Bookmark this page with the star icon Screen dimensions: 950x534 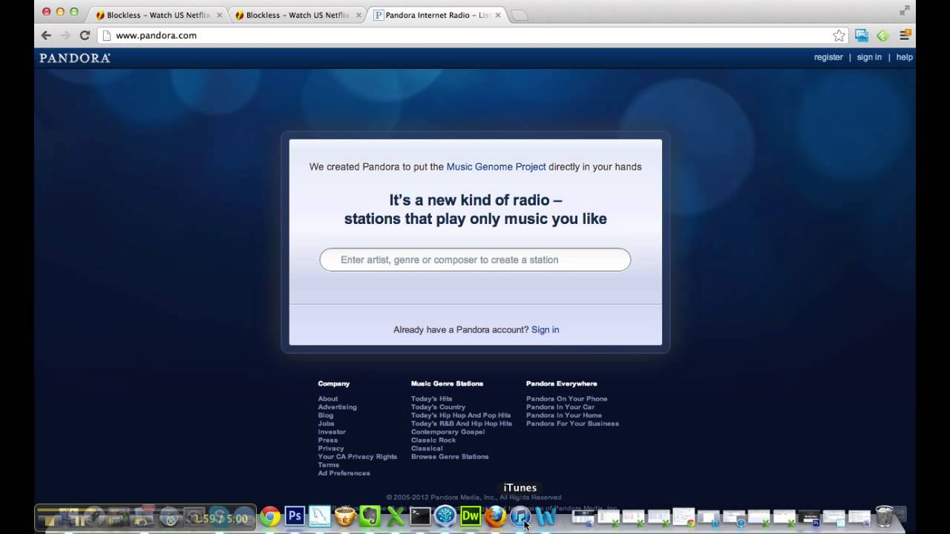[839, 36]
